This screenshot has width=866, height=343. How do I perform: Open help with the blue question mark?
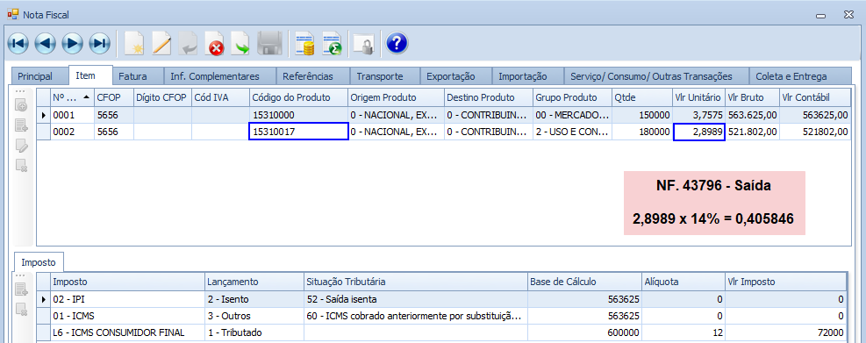[397, 43]
